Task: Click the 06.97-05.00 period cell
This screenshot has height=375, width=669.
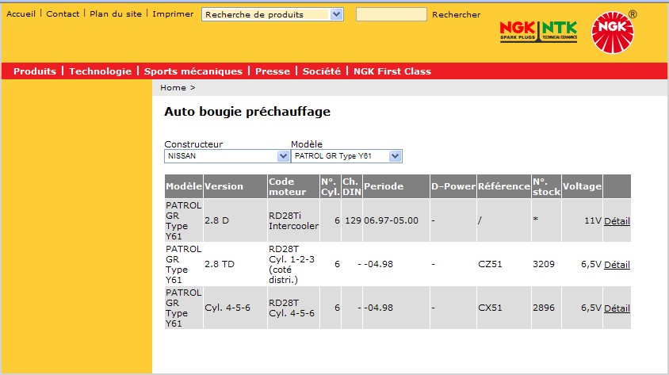Action: click(396, 220)
